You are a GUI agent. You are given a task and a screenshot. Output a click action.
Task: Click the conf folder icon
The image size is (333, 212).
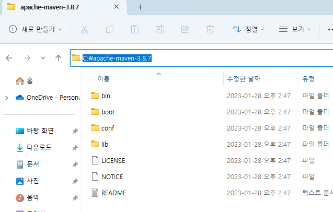click(x=95, y=128)
